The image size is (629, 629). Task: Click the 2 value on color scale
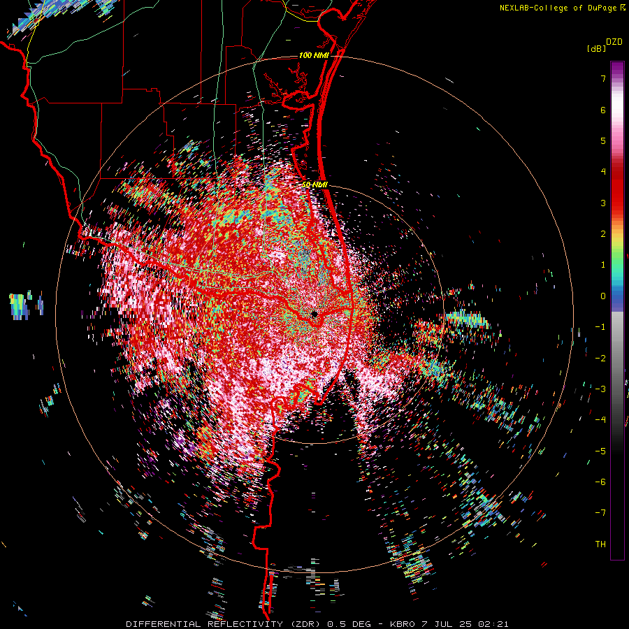(x=603, y=234)
